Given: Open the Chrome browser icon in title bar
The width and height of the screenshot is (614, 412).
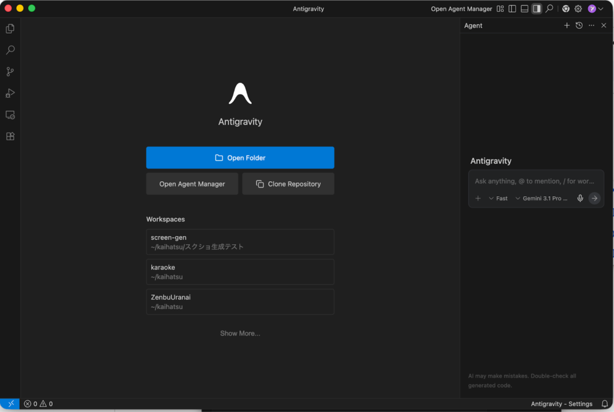Looking at the screenshot, I should tap(565, 8).
